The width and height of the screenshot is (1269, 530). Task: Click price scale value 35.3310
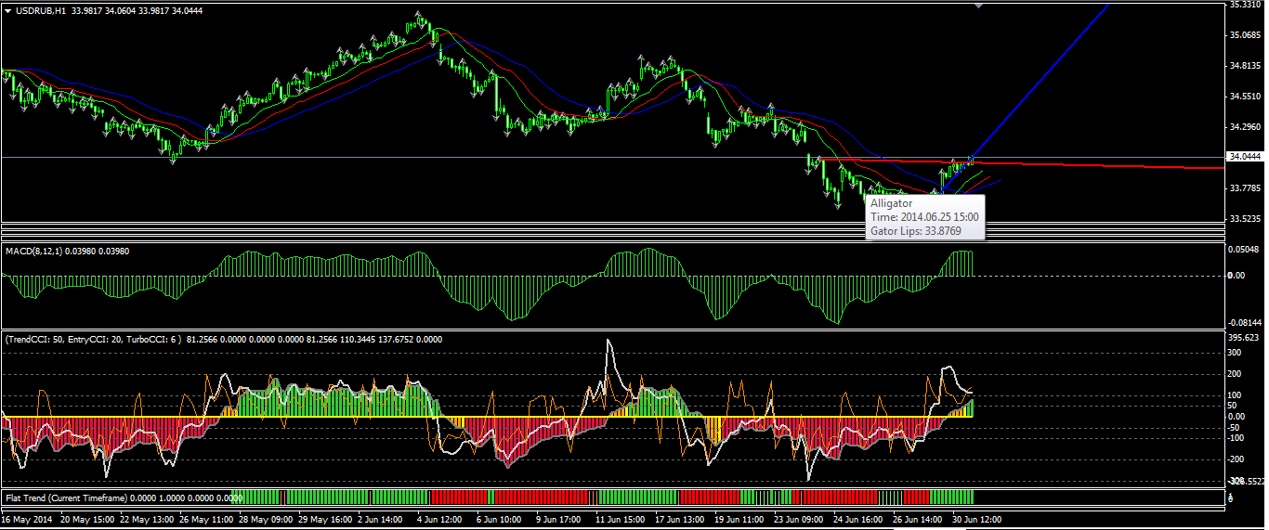tap(1244, 5)
